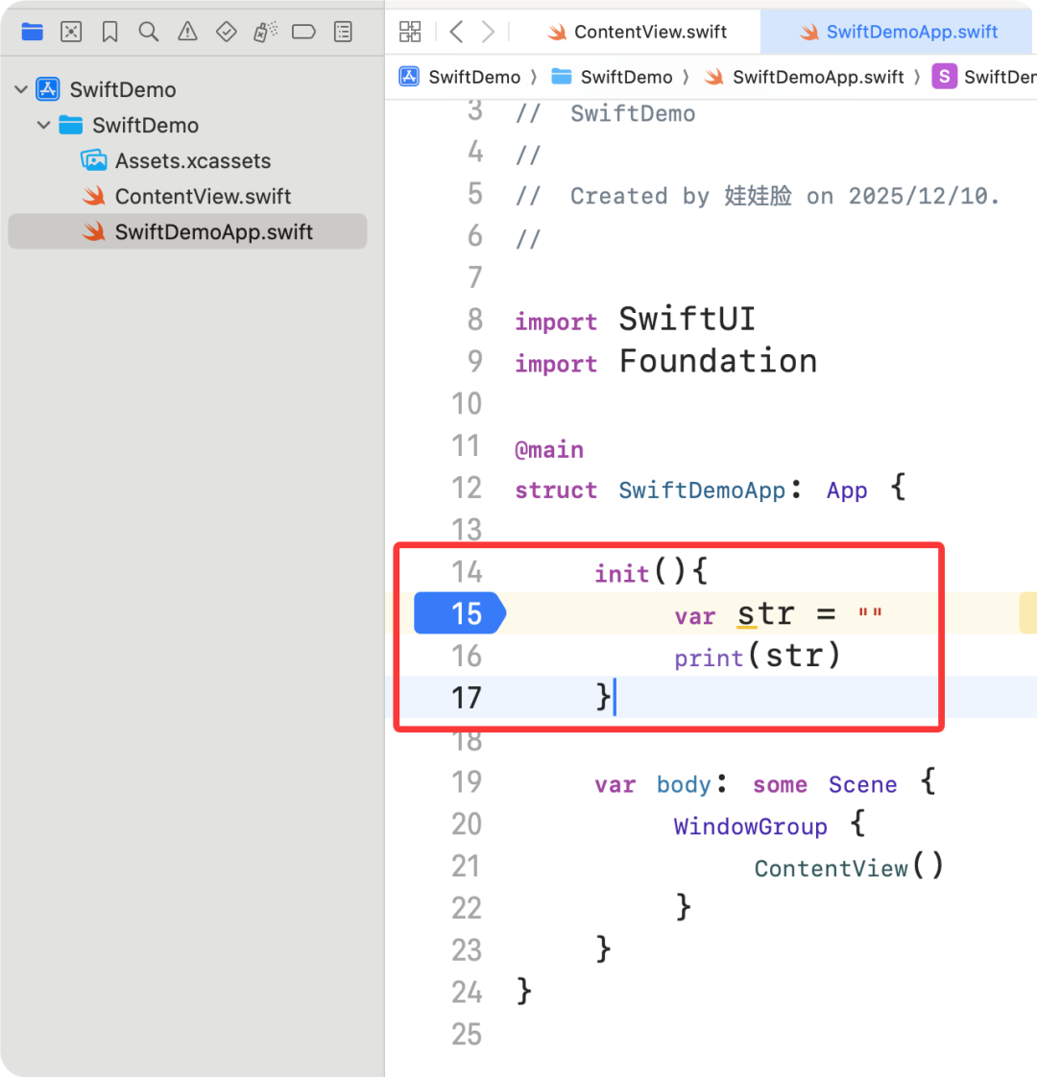Open the Breakpoint navigator

click(303, 32)
